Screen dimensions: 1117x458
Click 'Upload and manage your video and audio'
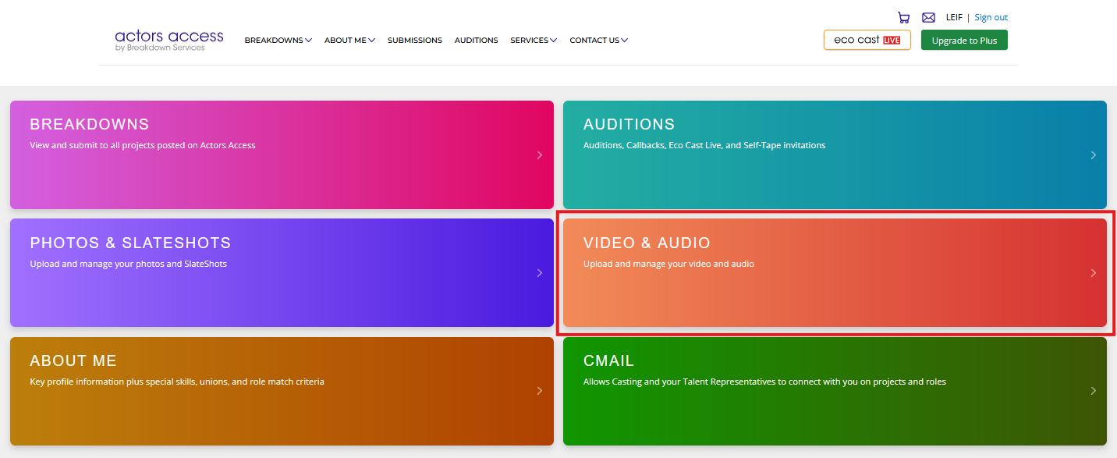tap(668, 264)
